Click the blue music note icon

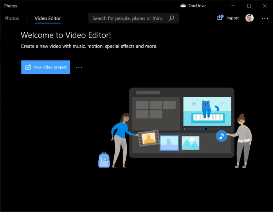coord(222,136)
